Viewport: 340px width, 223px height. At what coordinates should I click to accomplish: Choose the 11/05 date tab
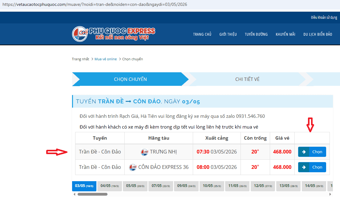pos(237,186)
